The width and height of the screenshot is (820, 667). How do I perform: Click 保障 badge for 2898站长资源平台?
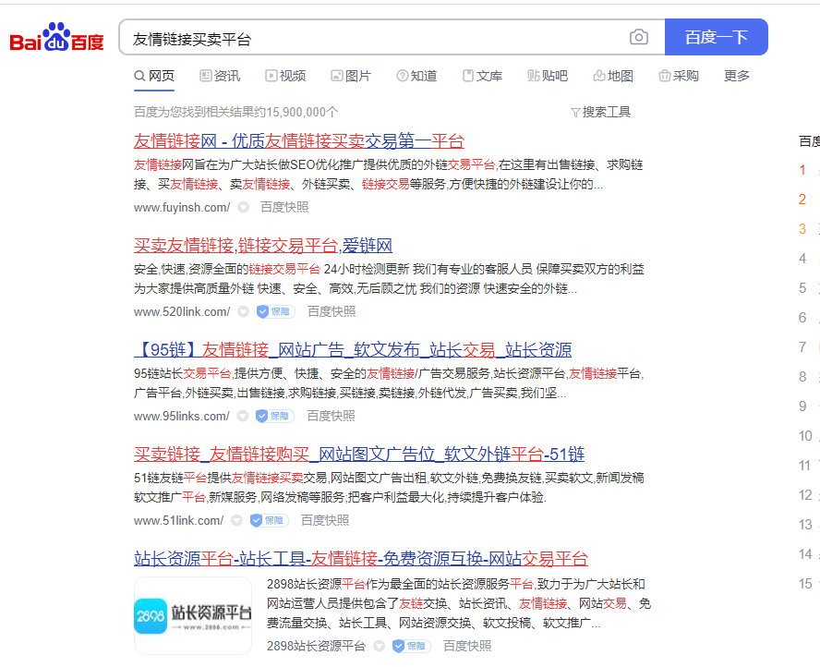pos(411,646)
